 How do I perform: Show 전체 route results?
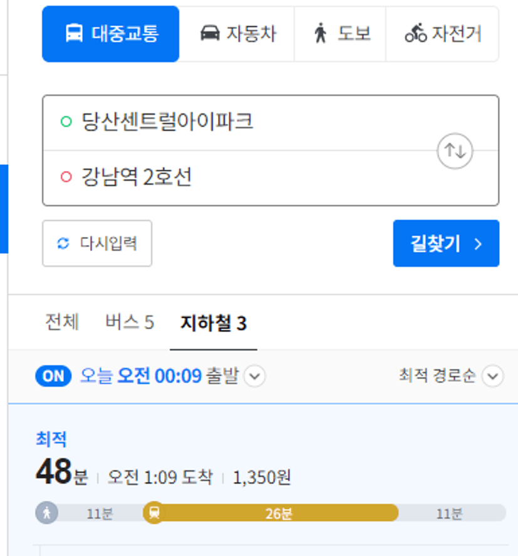pos(61,322)
